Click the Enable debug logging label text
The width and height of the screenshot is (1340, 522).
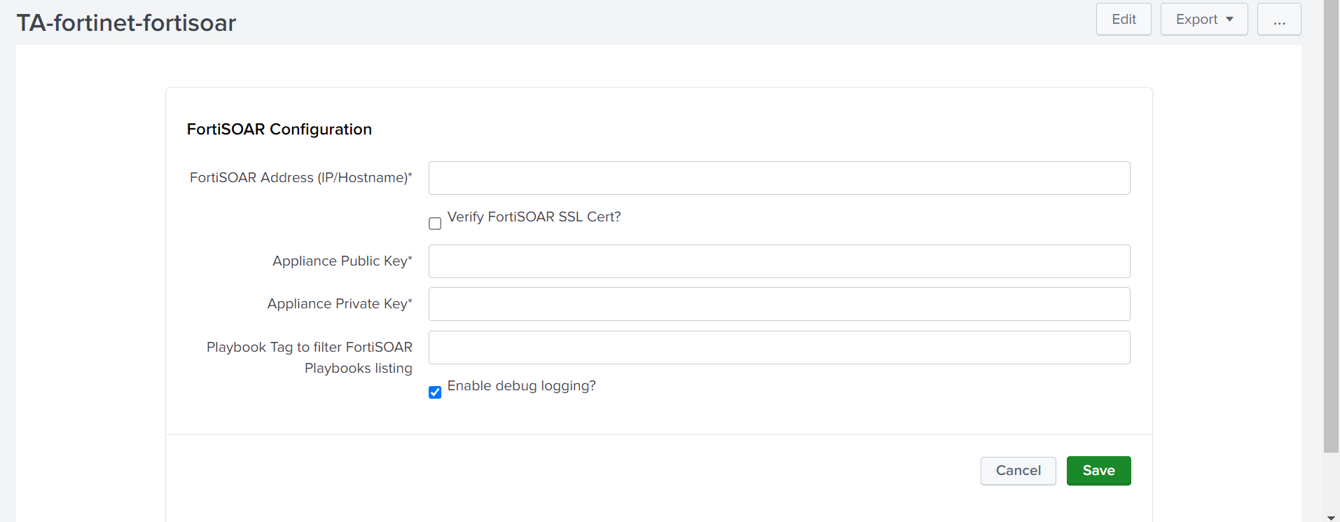pos(521,386)
